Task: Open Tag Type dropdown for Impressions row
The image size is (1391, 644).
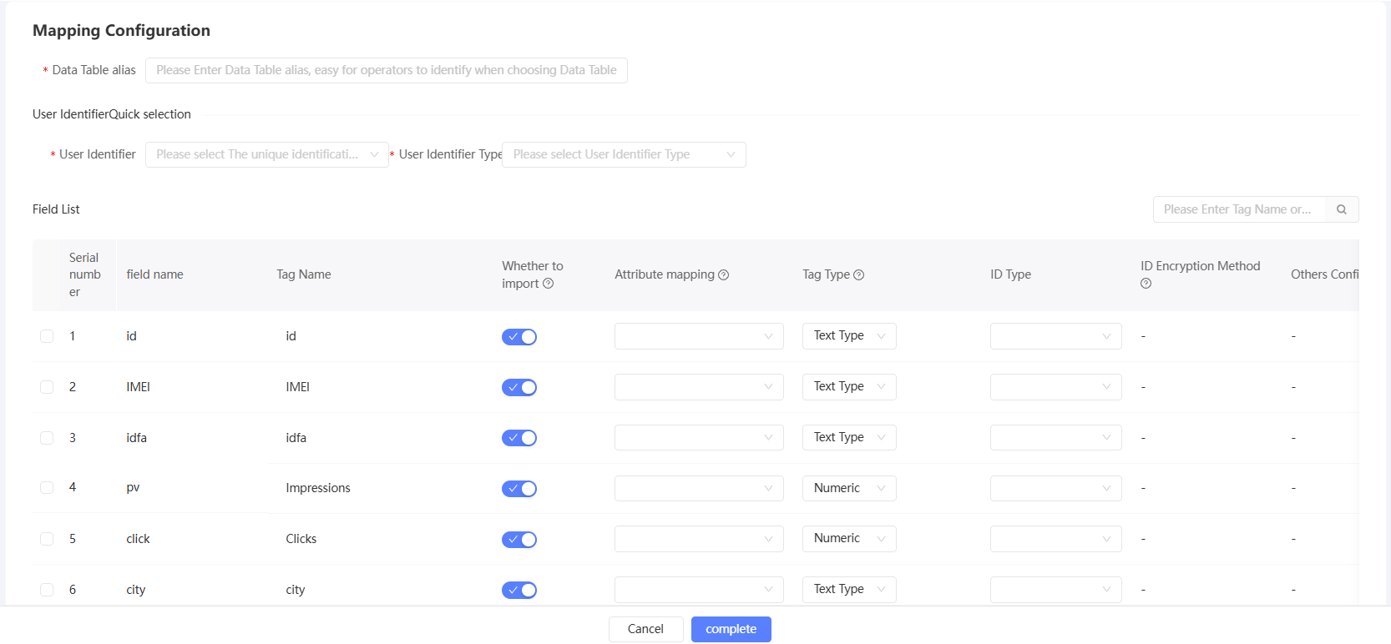Action: (848, 489)
